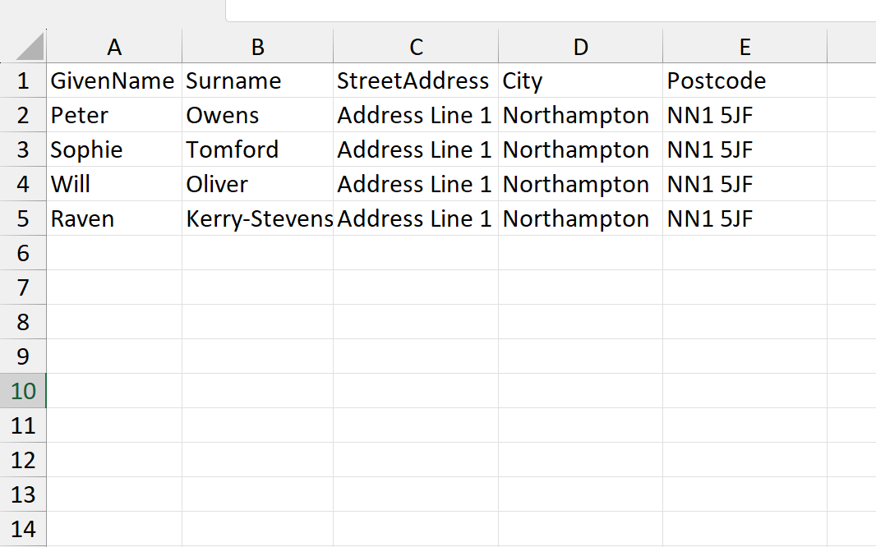The image size is (876, 547).
Task: Select column D header
Action: pyautogui.click(x=580, y=48)
